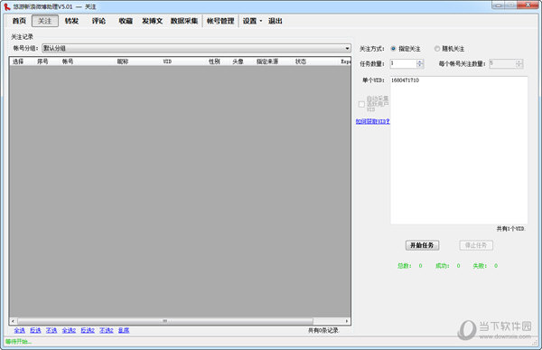Image resolution: width=542 pixels, height=350 pixels.
Task: Go to 帐号管理
Action: [x=220, y=21]
